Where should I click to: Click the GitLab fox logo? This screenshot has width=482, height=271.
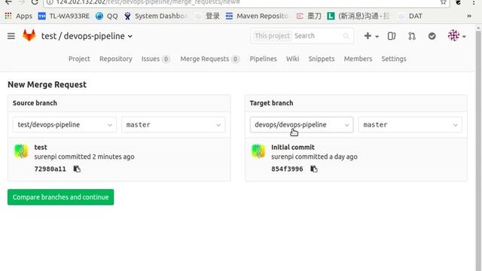click(x=29, y=36)
